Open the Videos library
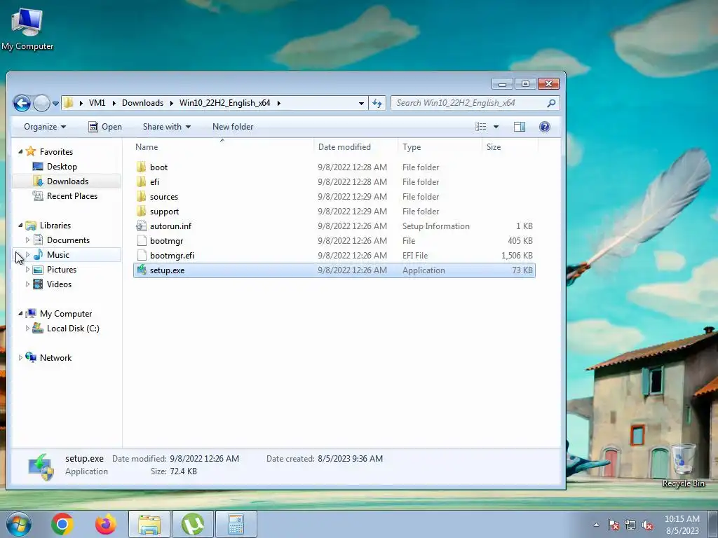 (59, 284)
